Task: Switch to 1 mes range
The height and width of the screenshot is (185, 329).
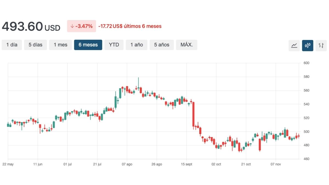Action: (x=60, y=45)
